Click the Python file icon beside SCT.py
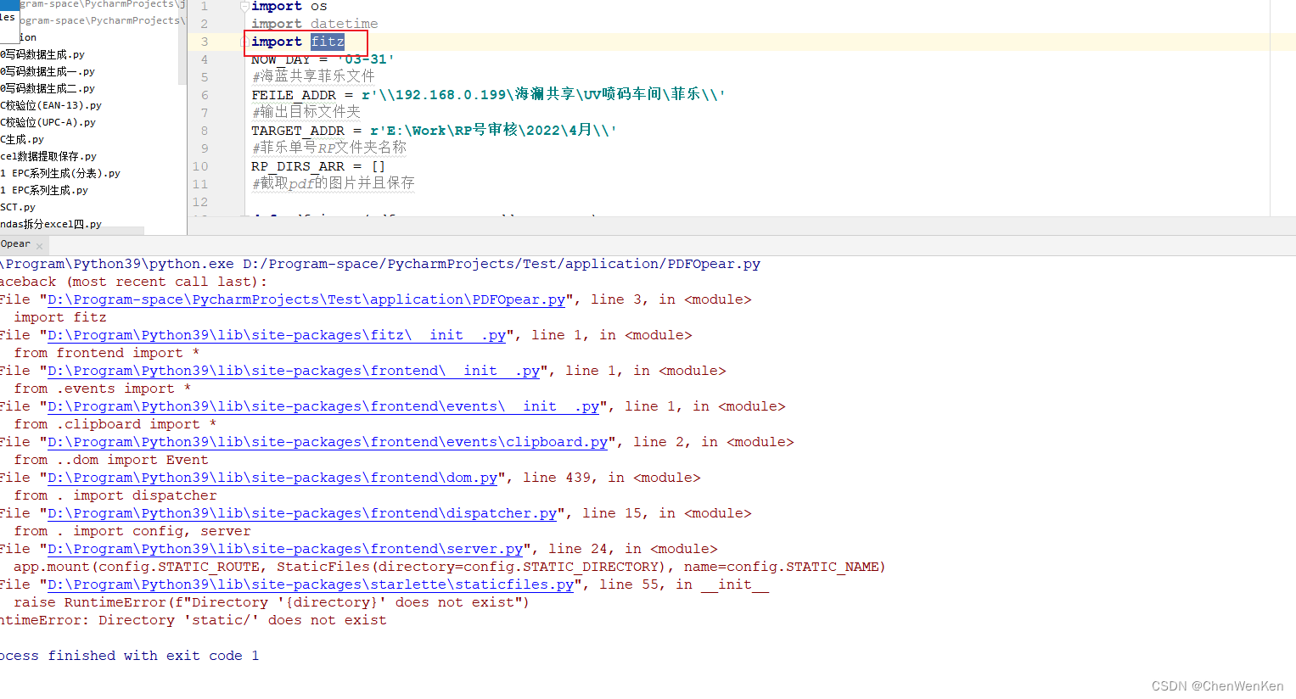 (x=3, y=206)
